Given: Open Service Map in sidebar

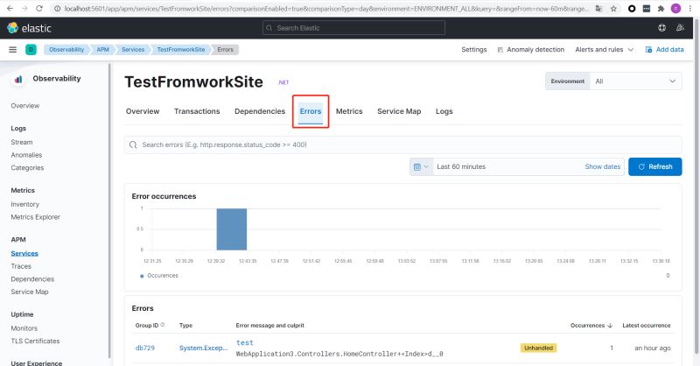Looking at the screenshot, I should tap(30, 292).
